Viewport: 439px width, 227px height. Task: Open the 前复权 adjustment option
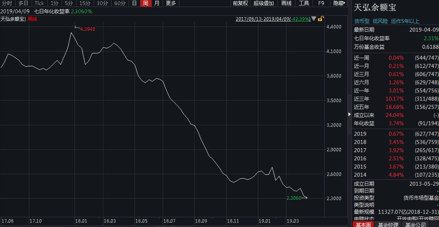240,3
